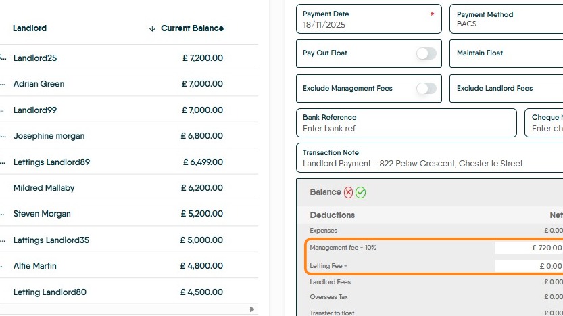Toggle the Pay Out Float switch
563x316 pixels.
[x=426, y=53]
